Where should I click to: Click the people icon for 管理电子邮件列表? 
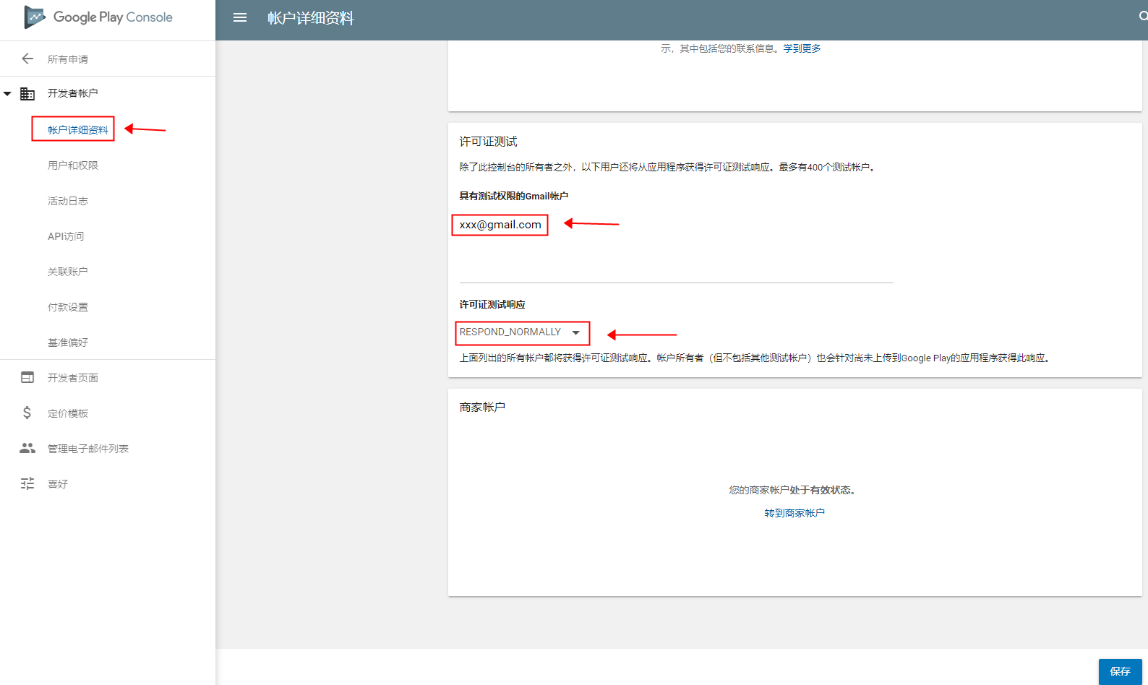pos(27,448)
